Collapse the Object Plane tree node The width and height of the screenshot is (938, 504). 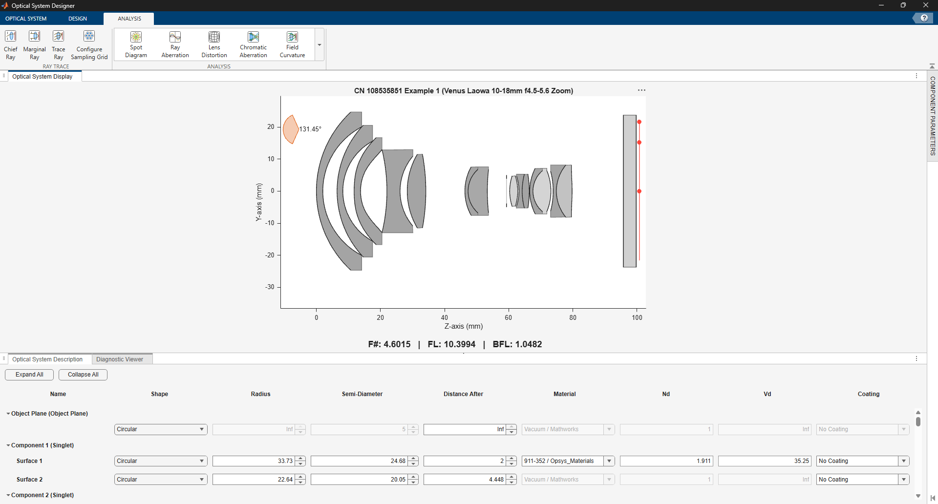click(8, 414)
